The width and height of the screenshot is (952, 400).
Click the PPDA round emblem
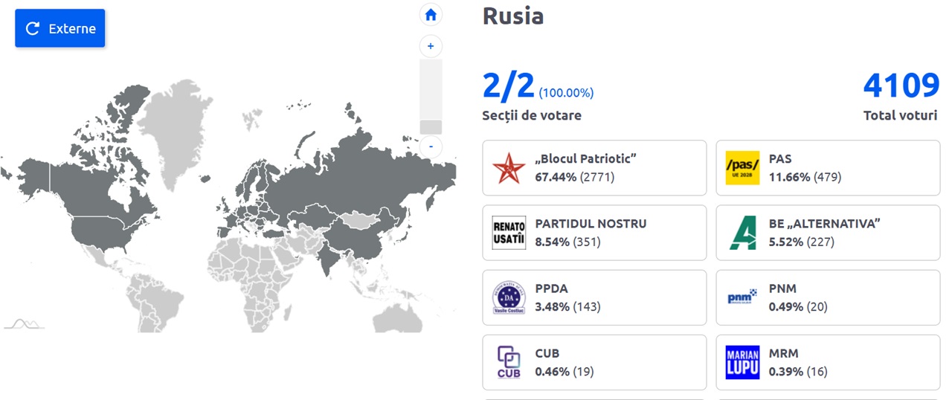tap(509, 297)
